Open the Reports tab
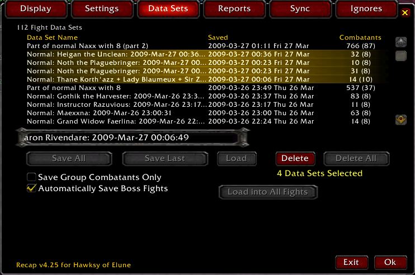This screenshot has height=275, width=415. pos(234,9)
